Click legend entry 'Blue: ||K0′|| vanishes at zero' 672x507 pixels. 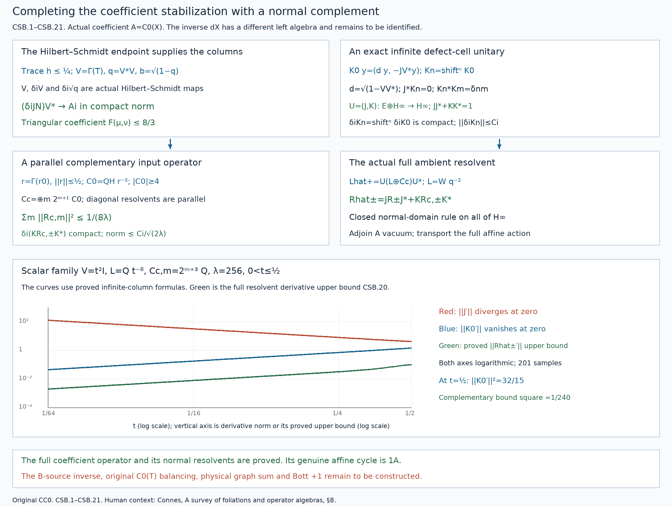pyautogui.click(x=492, y=329)
